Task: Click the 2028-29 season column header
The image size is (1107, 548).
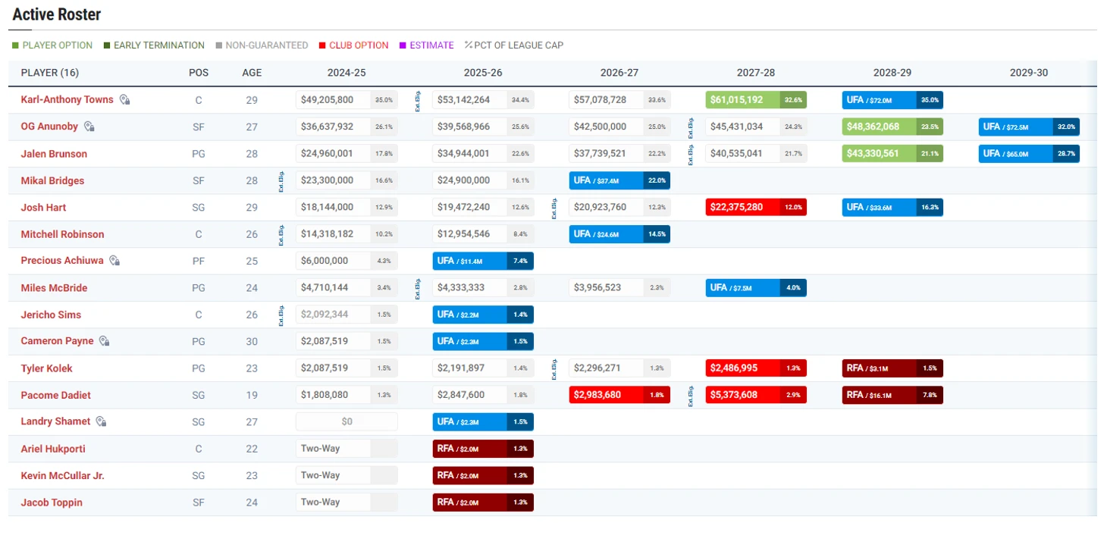Action: tap(892, 73)
